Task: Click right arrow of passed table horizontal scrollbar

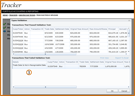Action: click(126, 54)
